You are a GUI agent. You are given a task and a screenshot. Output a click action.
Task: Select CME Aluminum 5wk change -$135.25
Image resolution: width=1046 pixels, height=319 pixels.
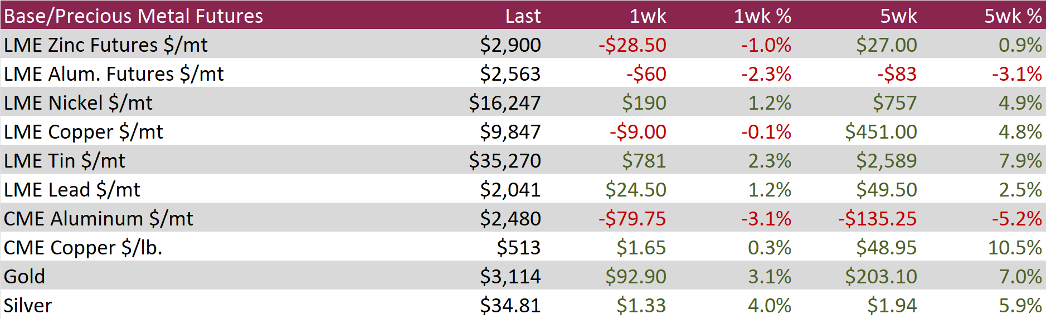click(877, 219)
